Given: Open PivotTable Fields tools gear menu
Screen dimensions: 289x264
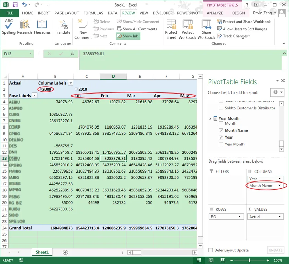Looking at the screenshot, I should point(278,92).
